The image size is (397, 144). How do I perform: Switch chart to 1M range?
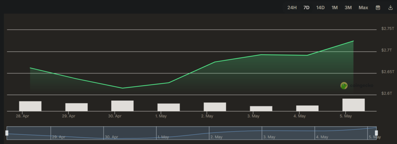pyautogui.click(x=335, y=8)
